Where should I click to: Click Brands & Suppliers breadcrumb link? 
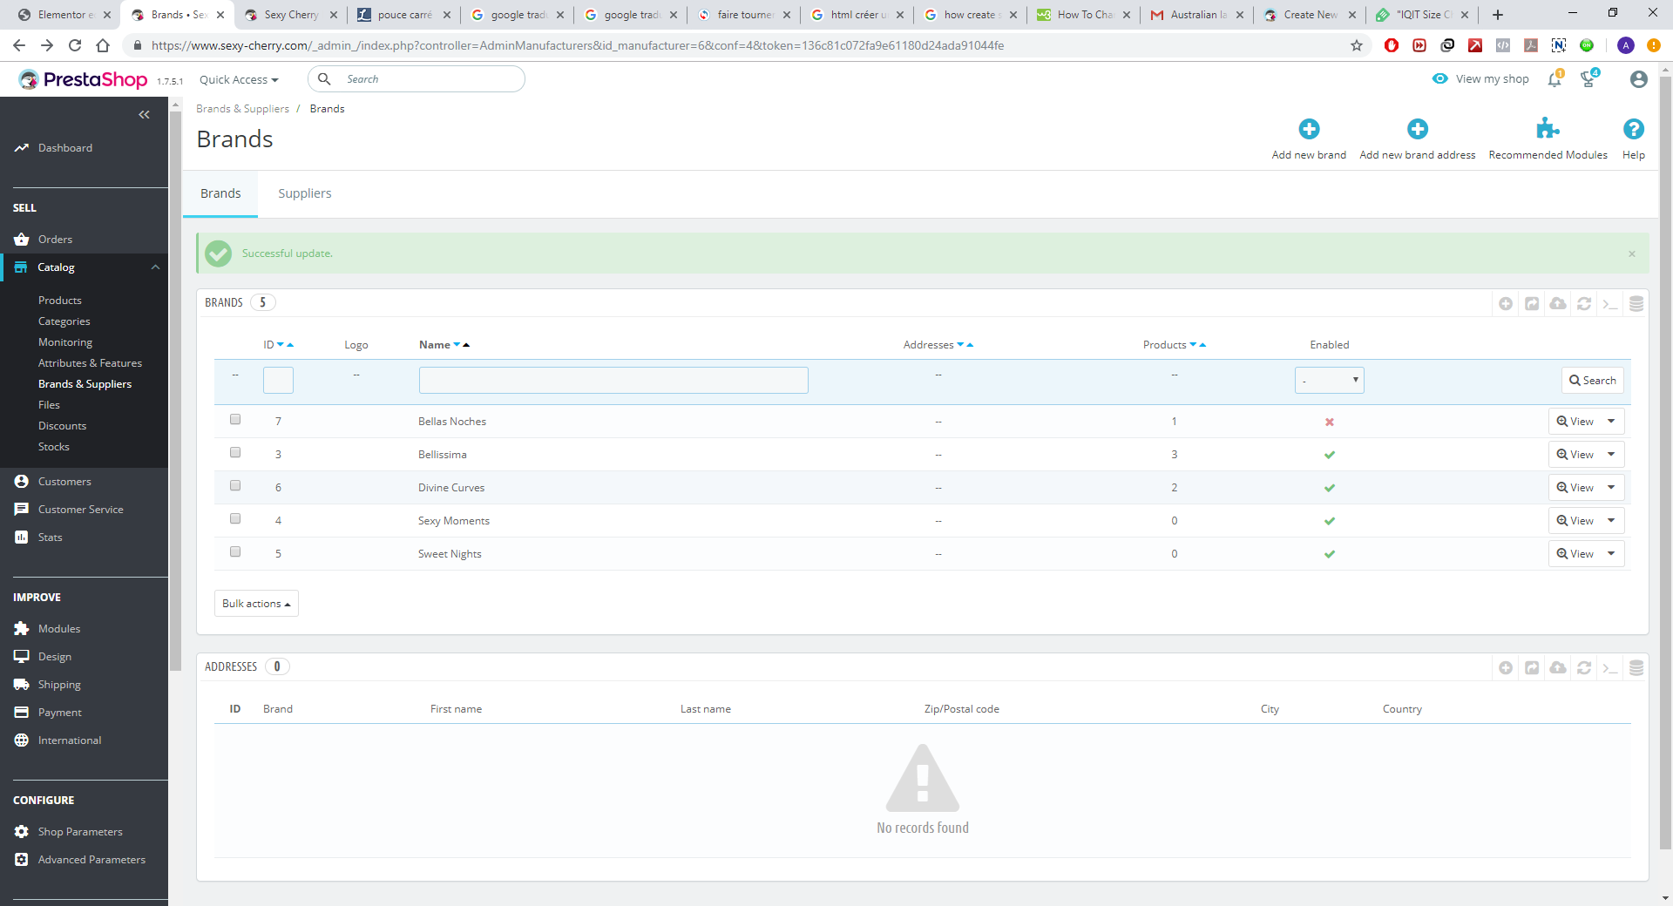pyautogui.click(x=242, y=109)
